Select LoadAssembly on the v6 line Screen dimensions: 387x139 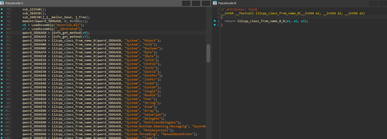tap(43, 25)
